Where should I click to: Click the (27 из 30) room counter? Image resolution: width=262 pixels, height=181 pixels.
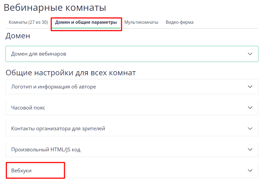point(38,22)
